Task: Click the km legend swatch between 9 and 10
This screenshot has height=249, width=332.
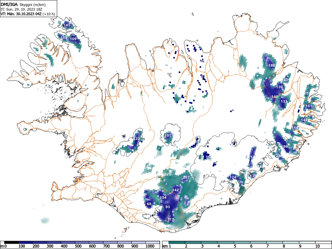Action: point(307,242)
